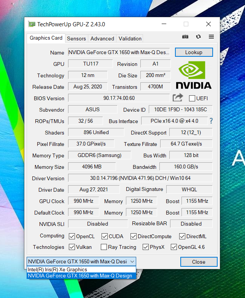Click the Release Date Aug 25, 2020
The width and height of the screenshot is (245, 298).
point(87,87)
